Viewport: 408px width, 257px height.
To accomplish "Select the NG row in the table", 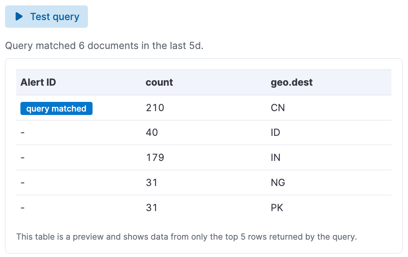I will tap(204, 182).
